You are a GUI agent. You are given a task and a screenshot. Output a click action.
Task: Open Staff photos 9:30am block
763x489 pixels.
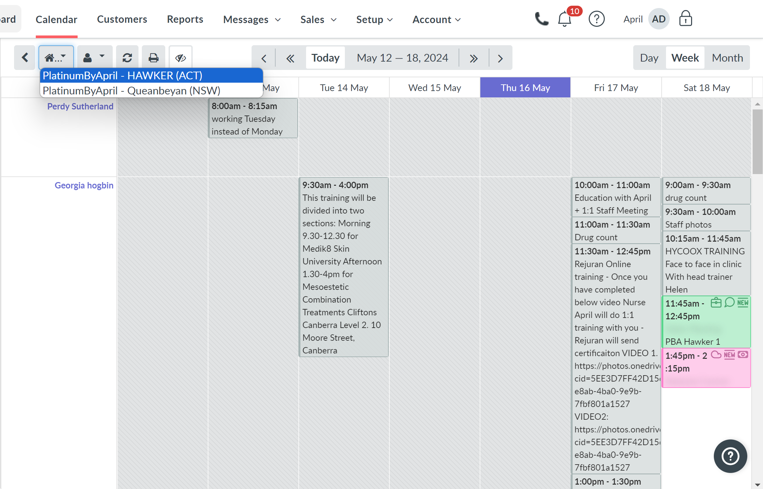tap(706, 218)
